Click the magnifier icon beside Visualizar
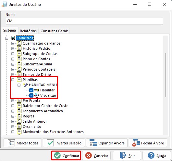172x161 pixels. (37, 95)
